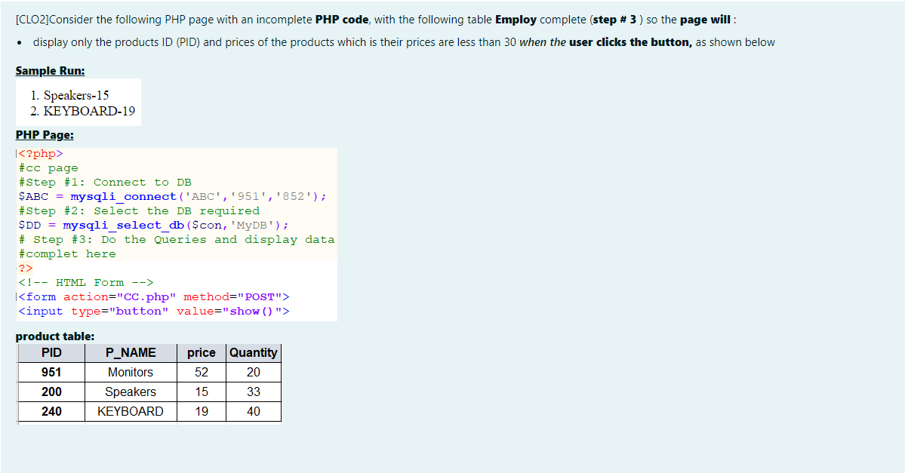Select the PID column header
Screen dimensions: 905x473
pyautogui.click(x=51, y=352)
